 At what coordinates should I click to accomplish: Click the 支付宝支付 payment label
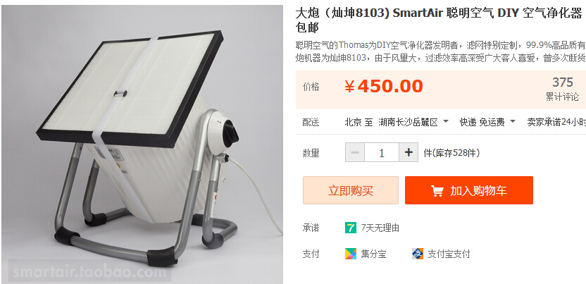click(449, 254)
